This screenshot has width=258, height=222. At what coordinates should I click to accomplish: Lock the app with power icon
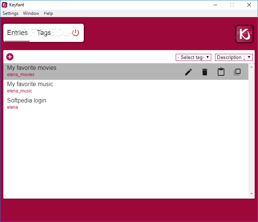click(x=76, y=33)
